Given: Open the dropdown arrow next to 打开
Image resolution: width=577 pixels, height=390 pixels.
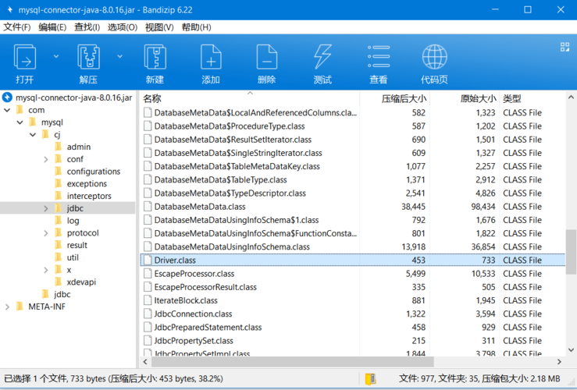Looking at the screenshot, I should [56, 56].
